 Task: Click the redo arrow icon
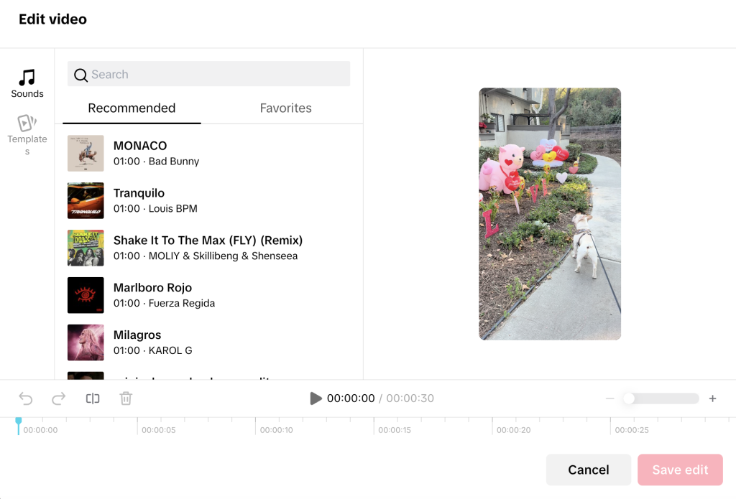tap(59, 398)
